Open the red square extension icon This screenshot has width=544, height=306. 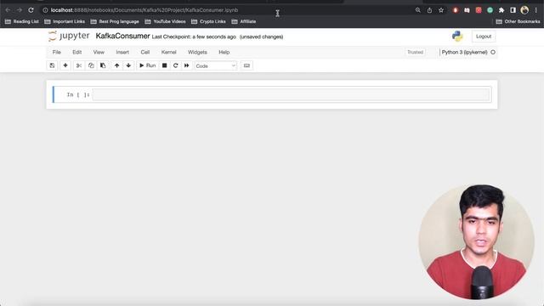coord(479,10)
